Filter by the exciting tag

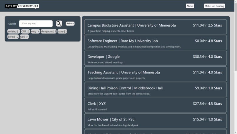[14, 31]
